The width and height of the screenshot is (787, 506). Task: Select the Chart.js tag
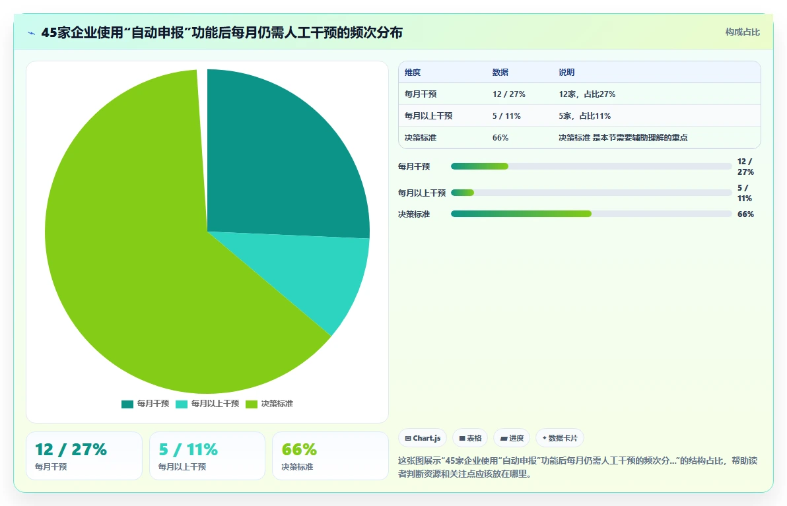tap(423, 438)
